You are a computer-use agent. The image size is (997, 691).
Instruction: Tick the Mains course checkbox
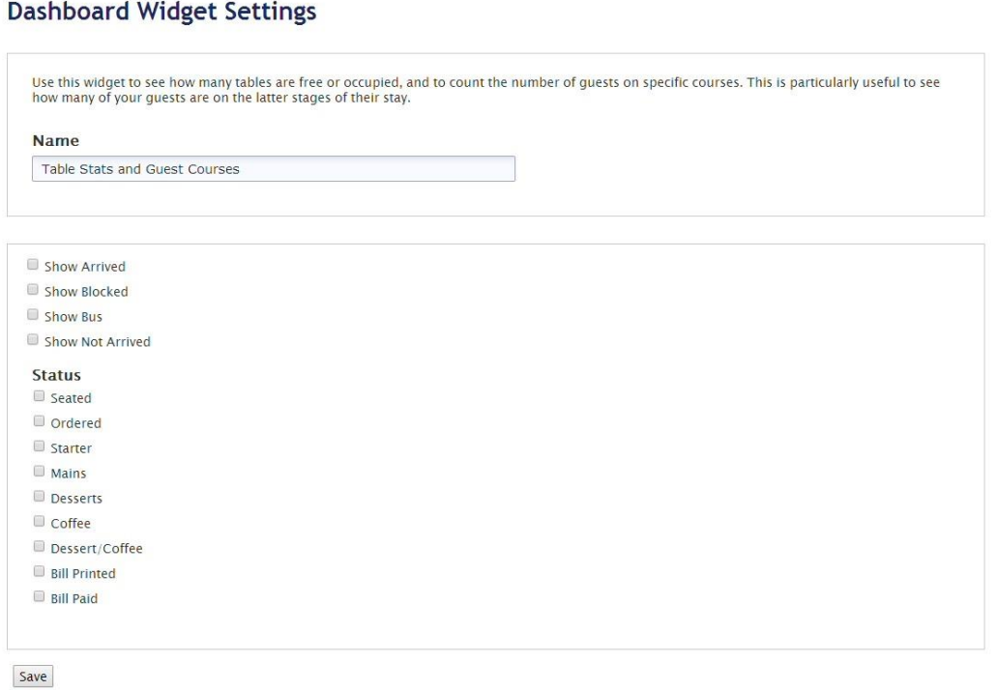coord(39,472)
